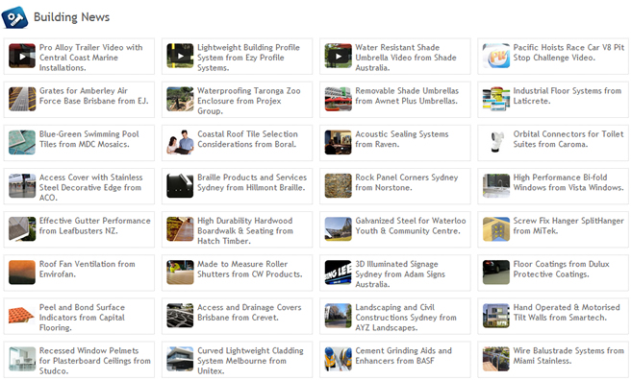Screen dimensions: 631x380
Task: Open Wire Balustrade Systems from Miami Stainless
Action: click(568, 356)
